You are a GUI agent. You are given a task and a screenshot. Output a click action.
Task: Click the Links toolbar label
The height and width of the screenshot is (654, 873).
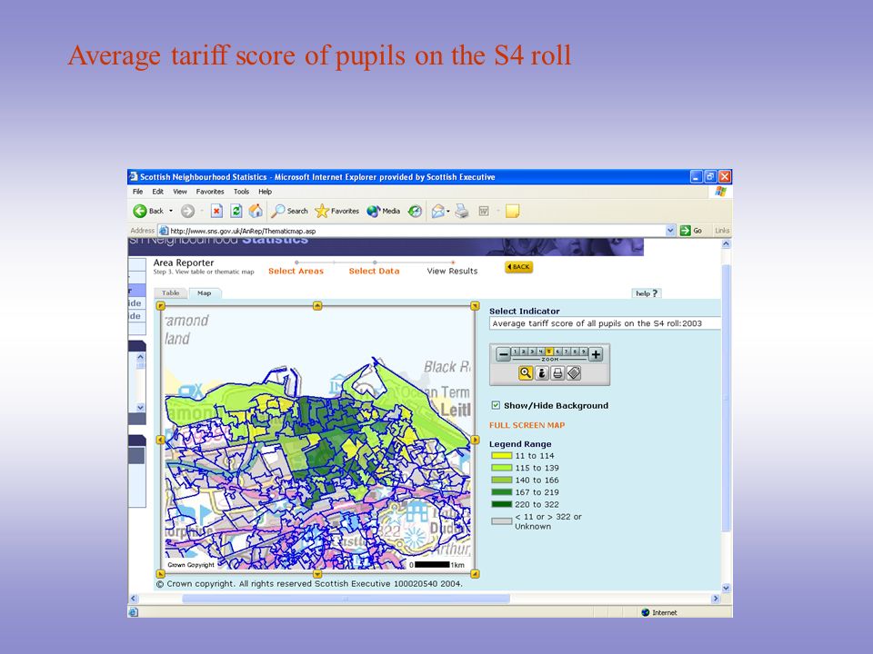coord(722,230)
